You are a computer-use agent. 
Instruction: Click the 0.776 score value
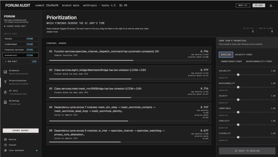coord(205,89)
